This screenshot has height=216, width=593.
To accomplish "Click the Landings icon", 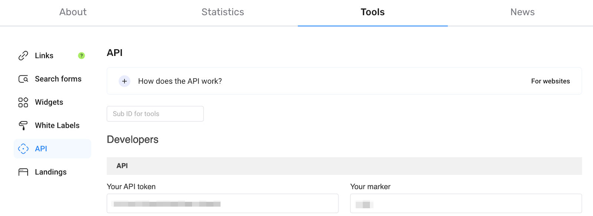I will coord(23,172).
